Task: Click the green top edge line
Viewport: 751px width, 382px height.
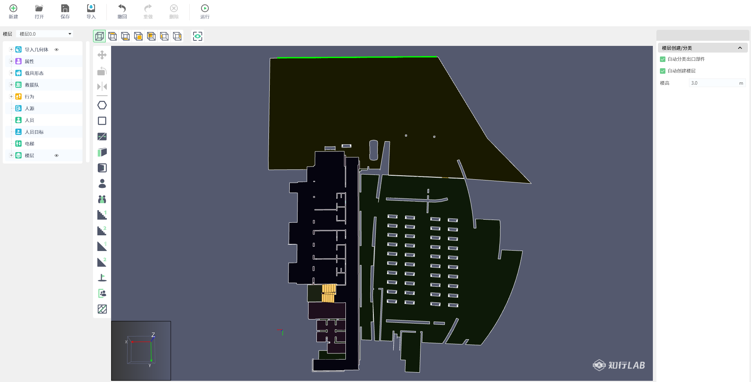Action: [357, 57]
